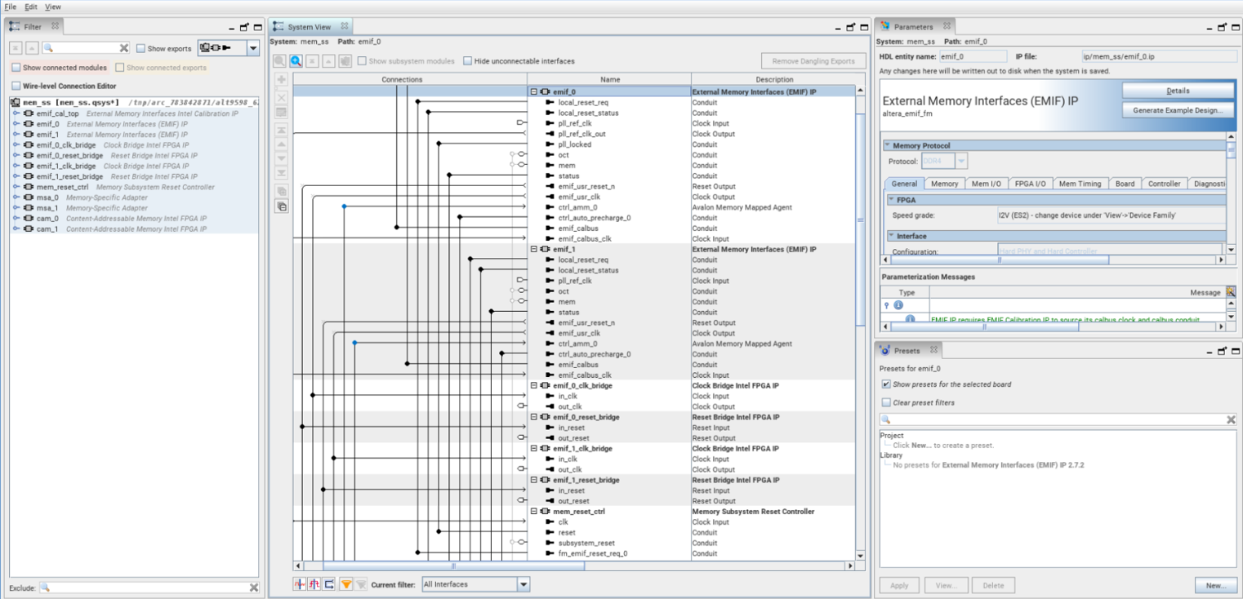Open the Current filter All Interfaces dropdown

(x=523, y=584)
